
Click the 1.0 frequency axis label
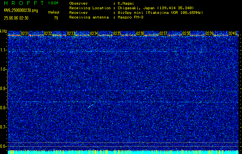pos(3,70)
